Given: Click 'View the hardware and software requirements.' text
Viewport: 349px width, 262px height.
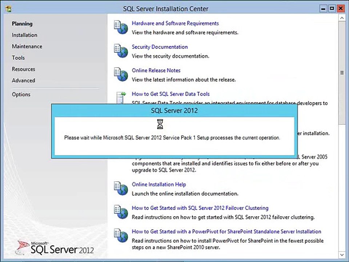Looking at the screenshot, I should point(185,32).
